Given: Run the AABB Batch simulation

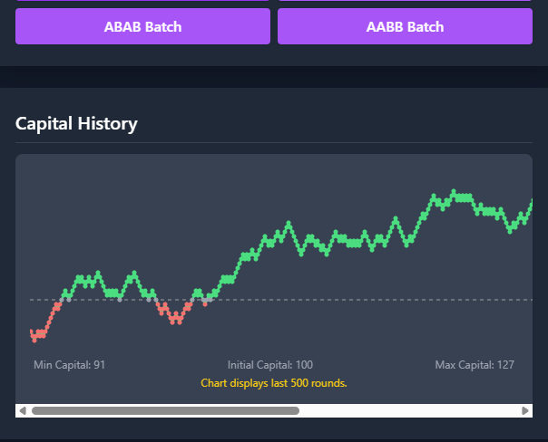Looking at the screenshot, I should pos(405,26).
